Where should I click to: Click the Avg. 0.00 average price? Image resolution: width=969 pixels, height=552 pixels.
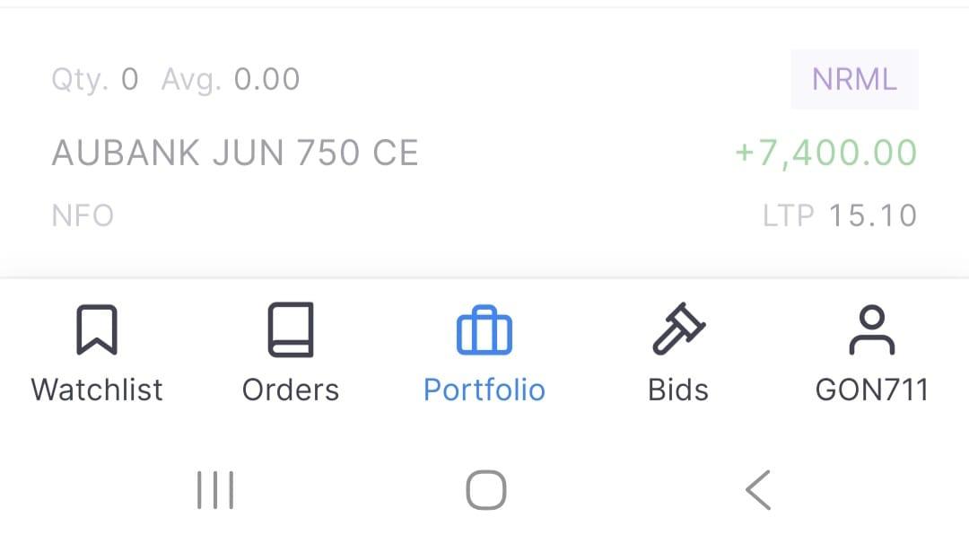click(231, 80)
